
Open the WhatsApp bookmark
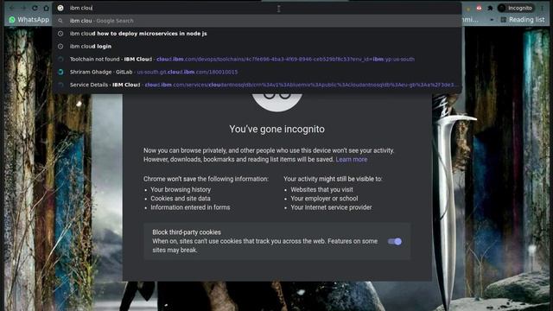29,20
